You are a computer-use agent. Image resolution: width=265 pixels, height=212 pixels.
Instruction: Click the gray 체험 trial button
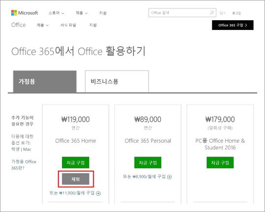[x=76, y=179]
